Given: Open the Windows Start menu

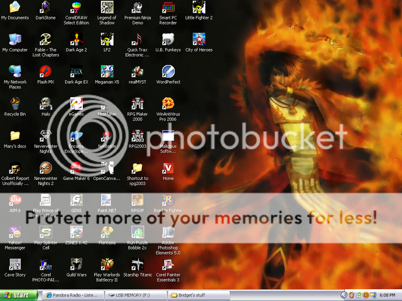Looking at the screenshot, I should 17,295.
